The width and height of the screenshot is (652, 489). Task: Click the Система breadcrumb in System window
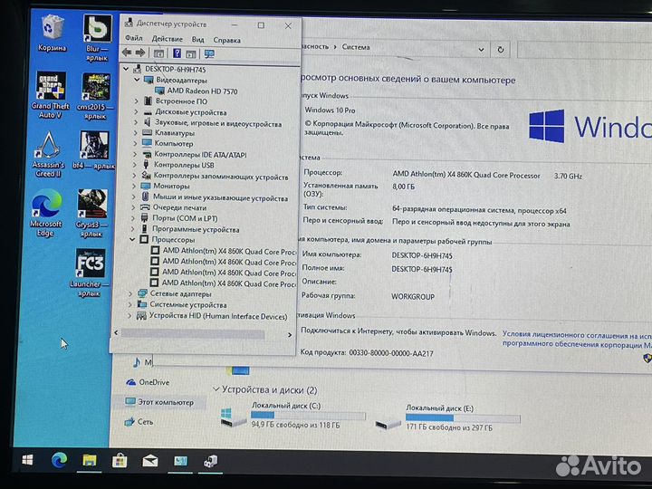pos(356,47)
